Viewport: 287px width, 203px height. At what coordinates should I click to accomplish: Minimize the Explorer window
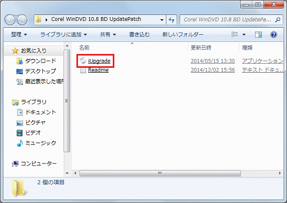246,5
